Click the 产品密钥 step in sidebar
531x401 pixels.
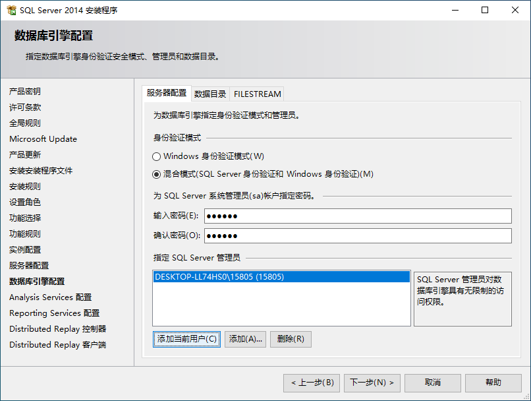pyautogui.click(x=25, y=91)
